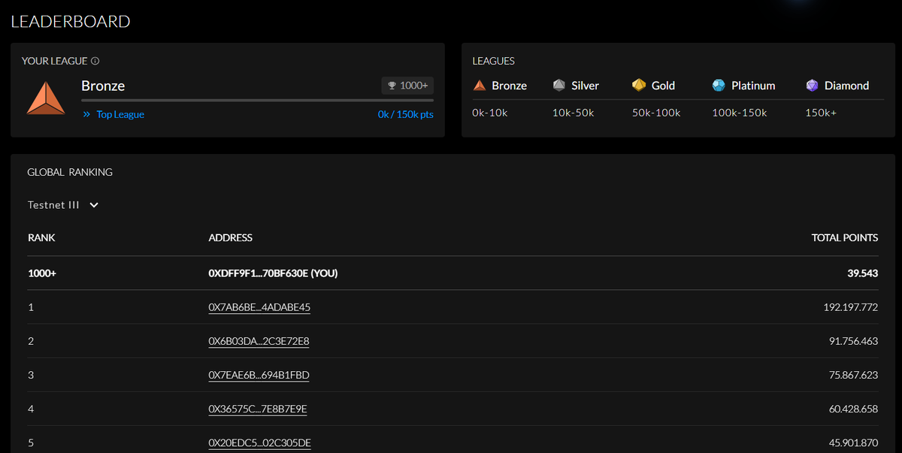Click your total points 39.543
The width and height of the screenshot is (902, 453).
(x=863, y=273)
